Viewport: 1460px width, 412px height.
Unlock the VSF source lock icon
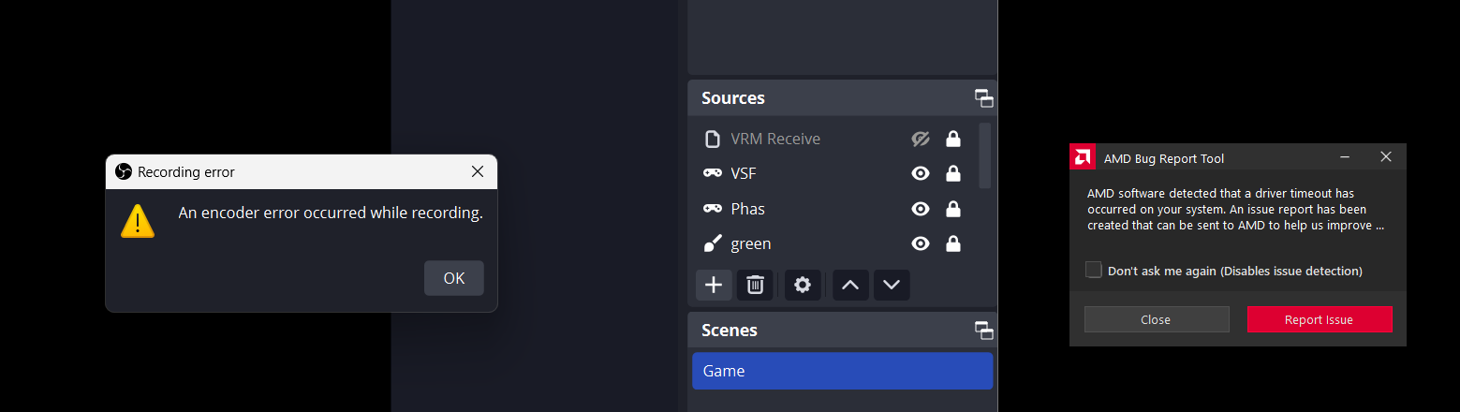(953, 173)
